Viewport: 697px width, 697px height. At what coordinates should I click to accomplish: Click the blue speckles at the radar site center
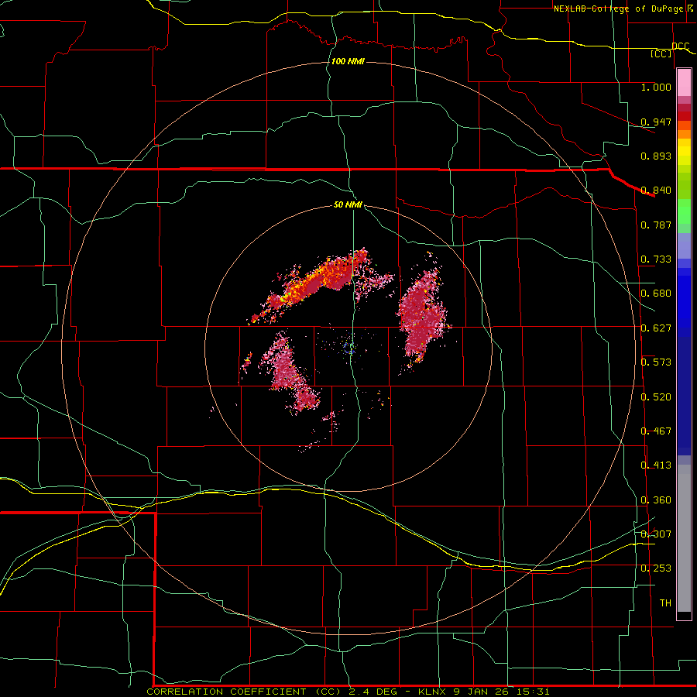(350, 348)
